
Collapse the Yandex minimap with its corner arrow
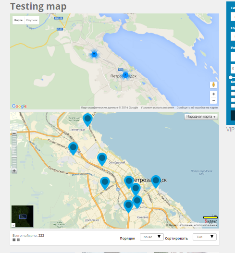(x=13, y=226)
